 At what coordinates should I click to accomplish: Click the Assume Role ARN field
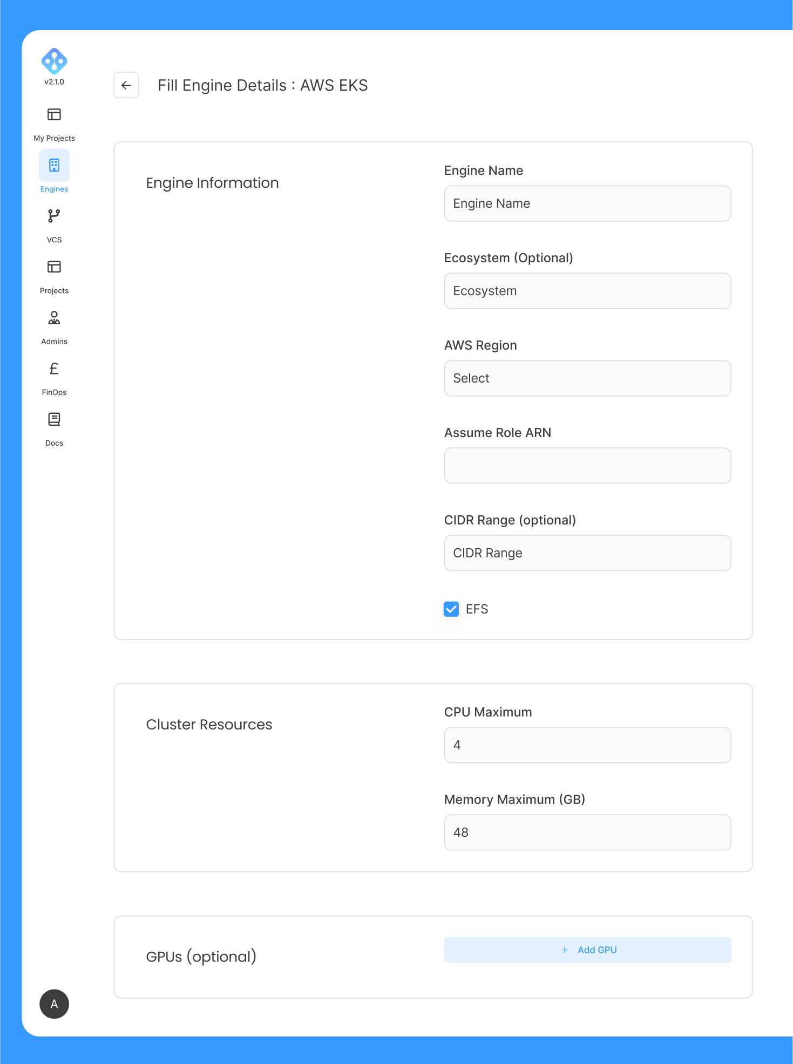(x=587, y=466)
